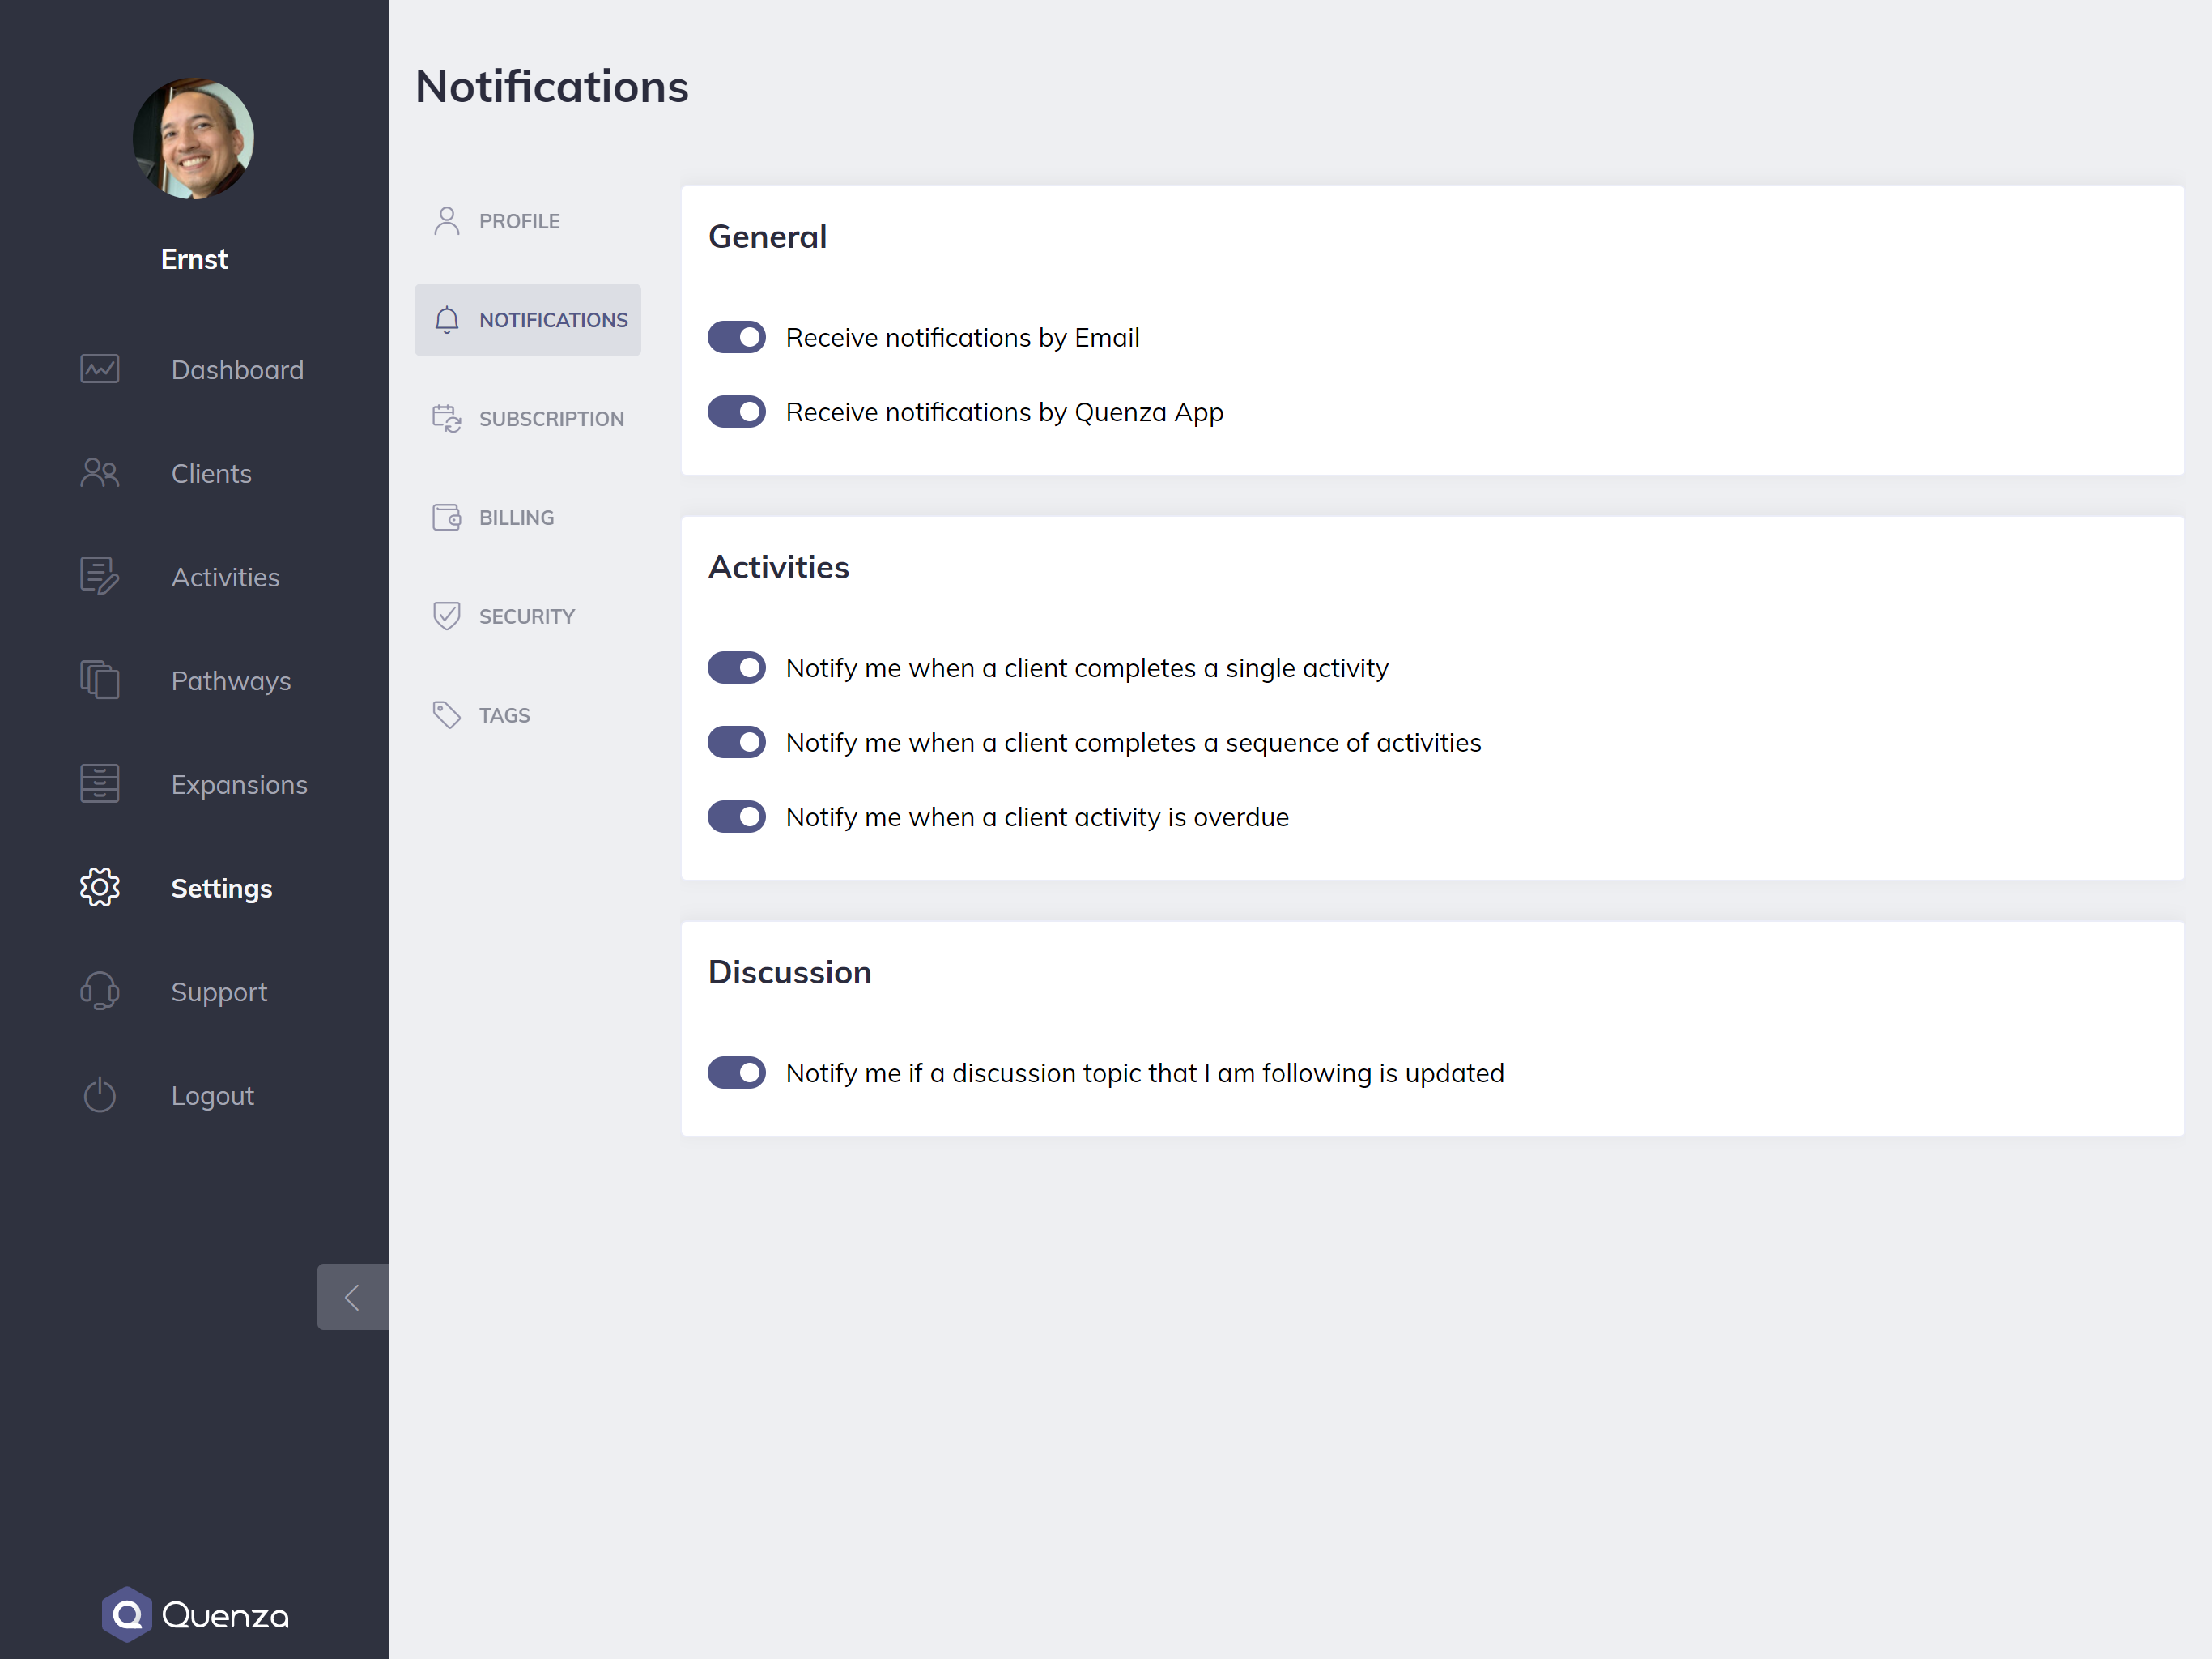
Task: Toggle Receive notifications by Quenza App
Action: tap(736, 412)
